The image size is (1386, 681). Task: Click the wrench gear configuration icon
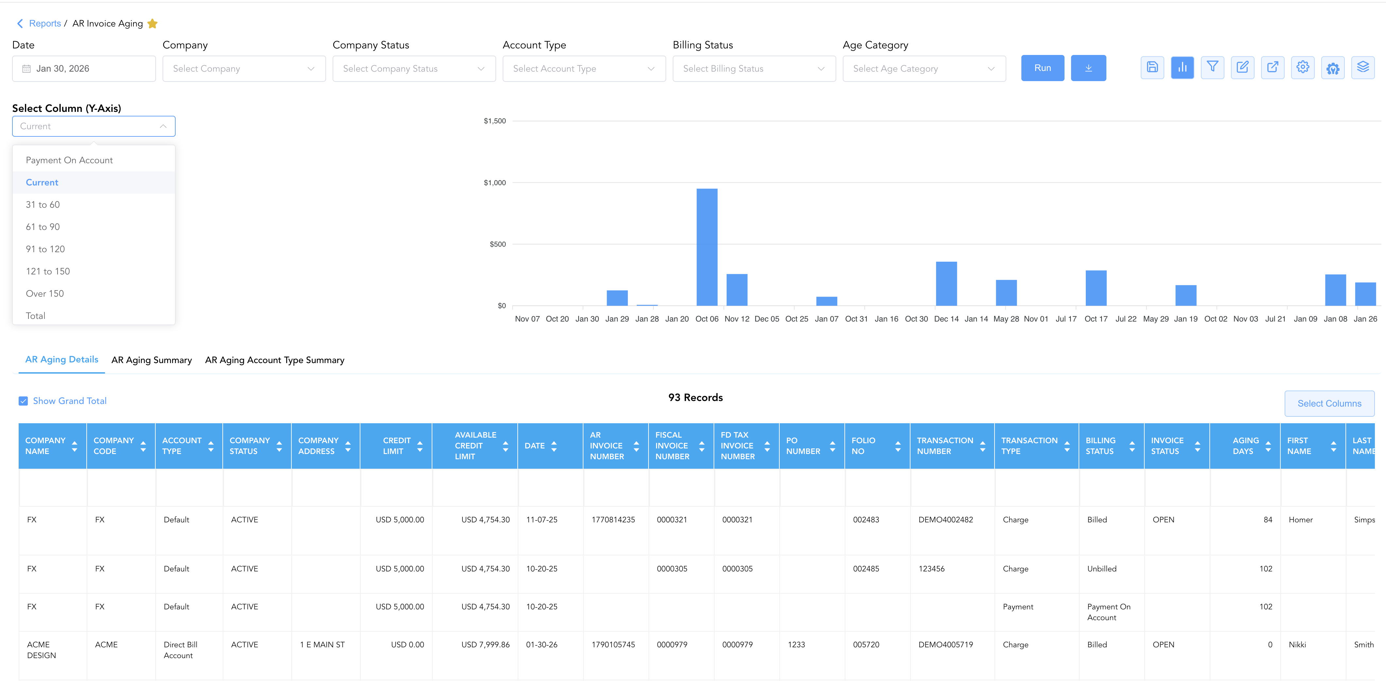[1333, 68]
